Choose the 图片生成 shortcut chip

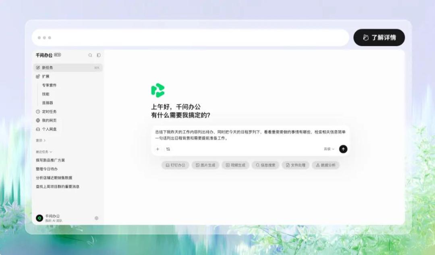coord(205,165)
